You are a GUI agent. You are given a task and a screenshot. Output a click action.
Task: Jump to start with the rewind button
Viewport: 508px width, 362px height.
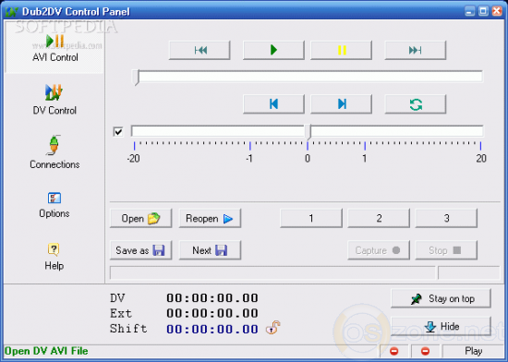pyautogui.click(x=200, y=50)
